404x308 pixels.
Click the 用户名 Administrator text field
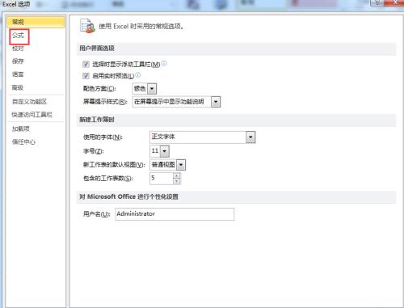click(x=175, y=214)
